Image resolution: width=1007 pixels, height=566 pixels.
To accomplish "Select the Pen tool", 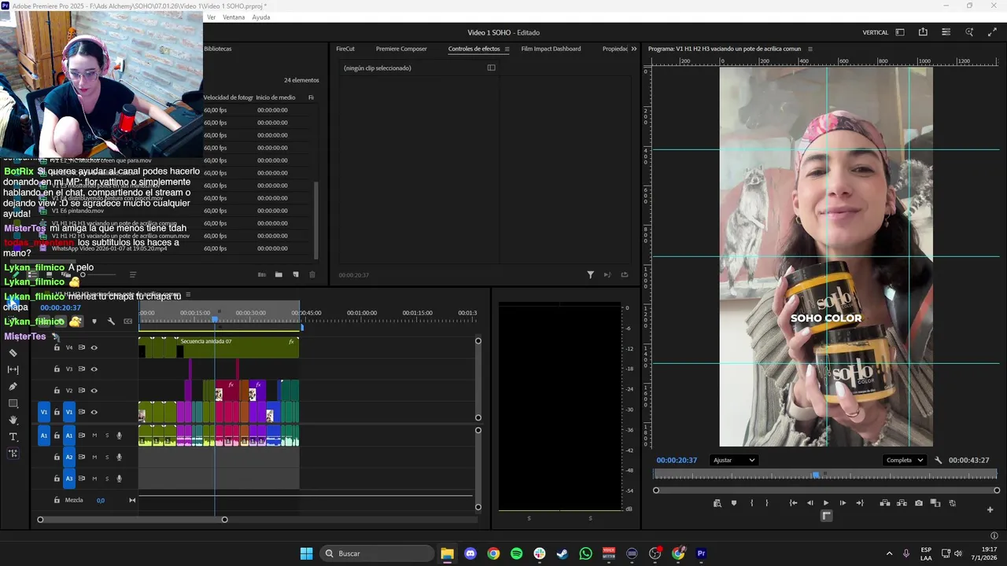I will coord(13,387).
